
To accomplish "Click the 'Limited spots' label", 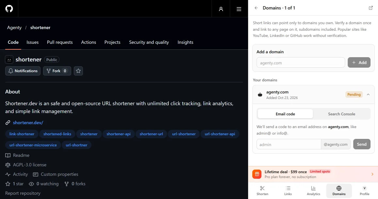I will click(320, 172).
